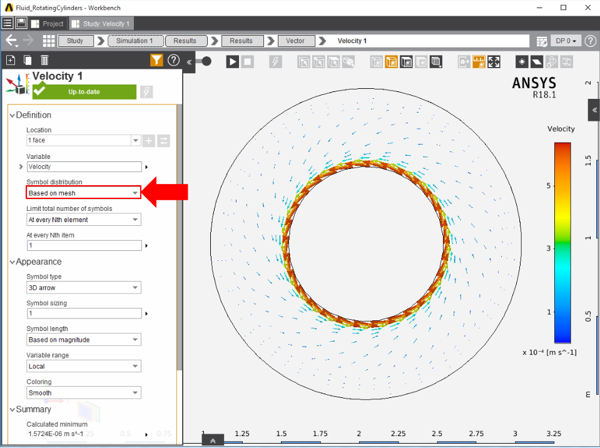Delete Velocity 1 with the trash icon
The width and height of the screenshot is (600, 448).
44,60
